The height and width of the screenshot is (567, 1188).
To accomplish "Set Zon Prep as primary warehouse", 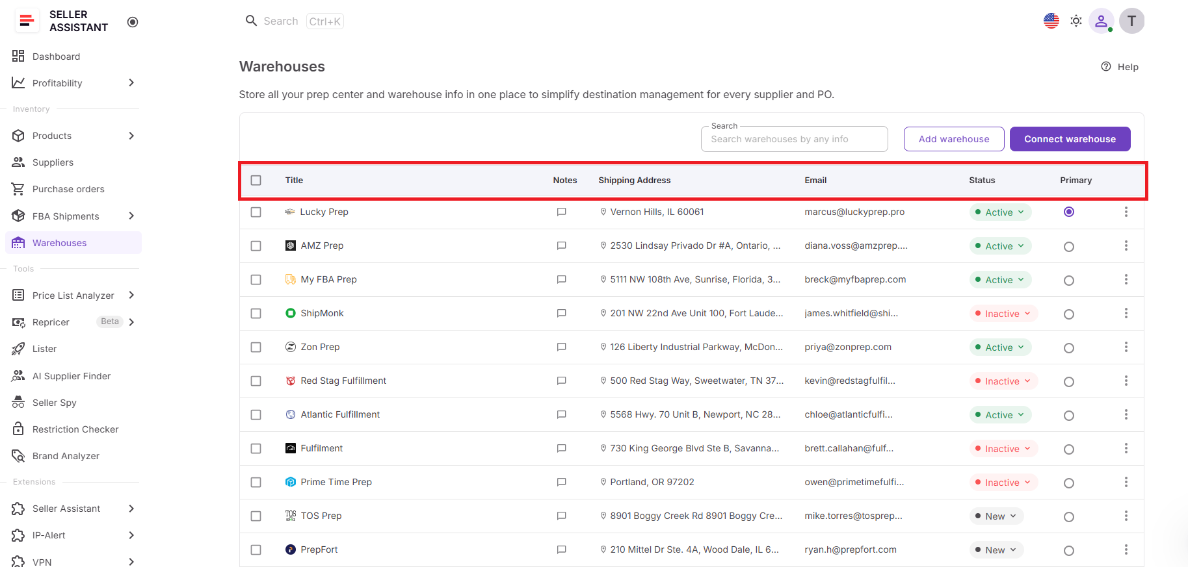I will [1069, 348].
